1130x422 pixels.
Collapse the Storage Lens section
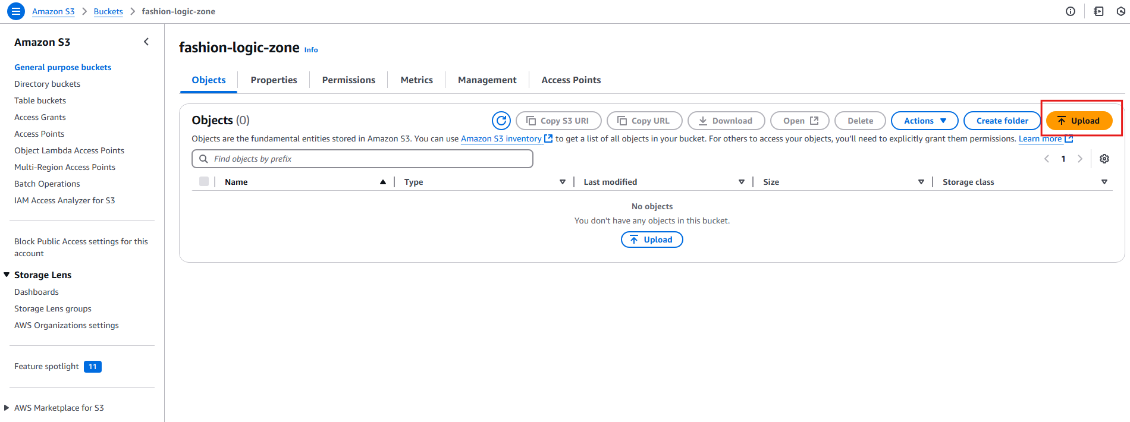click(x=7, y=275)
